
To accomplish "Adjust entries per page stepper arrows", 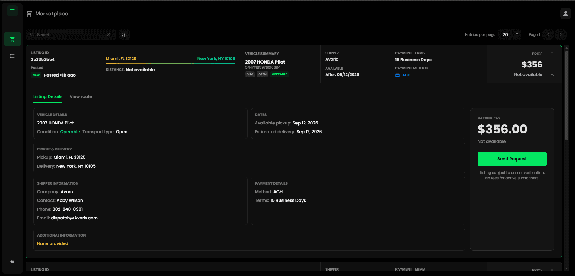I will pos(517,35).
